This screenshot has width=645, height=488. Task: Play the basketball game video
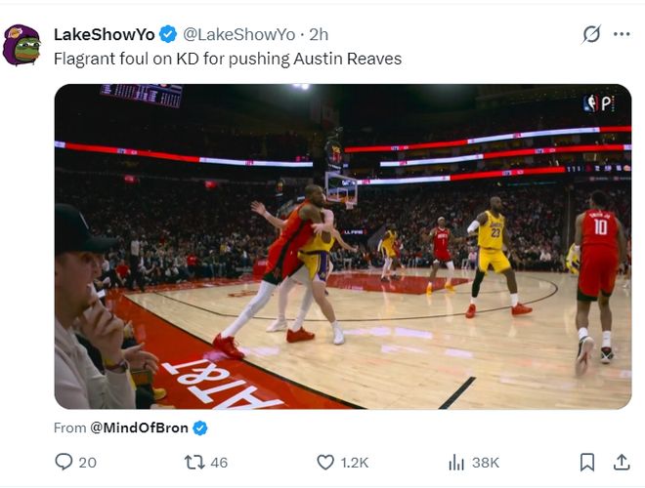pos(342,246)
